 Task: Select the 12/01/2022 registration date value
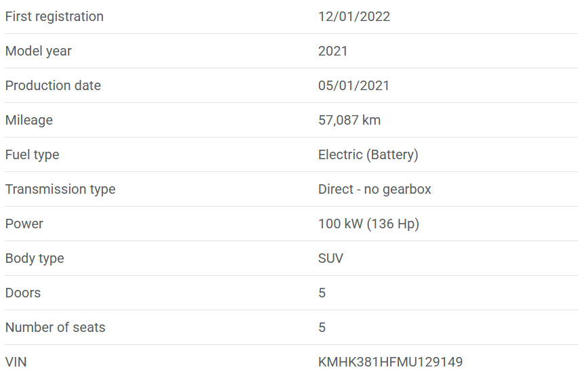[x=354, y=16]
